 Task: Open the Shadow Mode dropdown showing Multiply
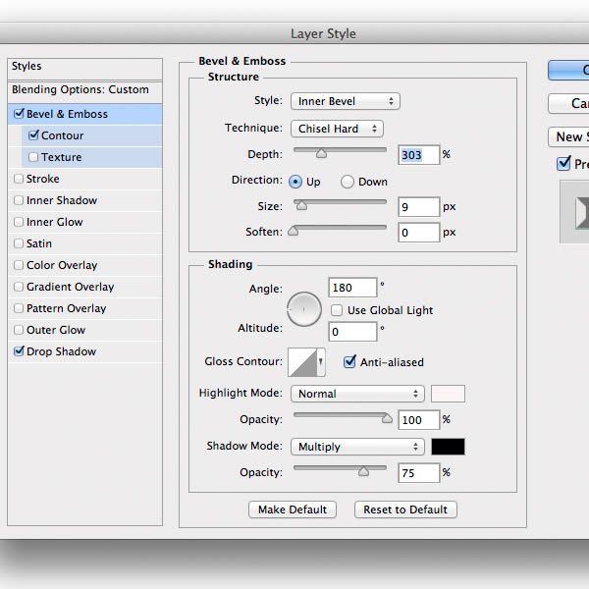pyautogui.click(x=357, y=447)
